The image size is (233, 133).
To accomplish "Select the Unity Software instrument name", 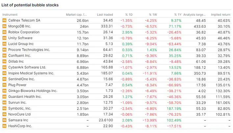I will (x=20, y=38).
